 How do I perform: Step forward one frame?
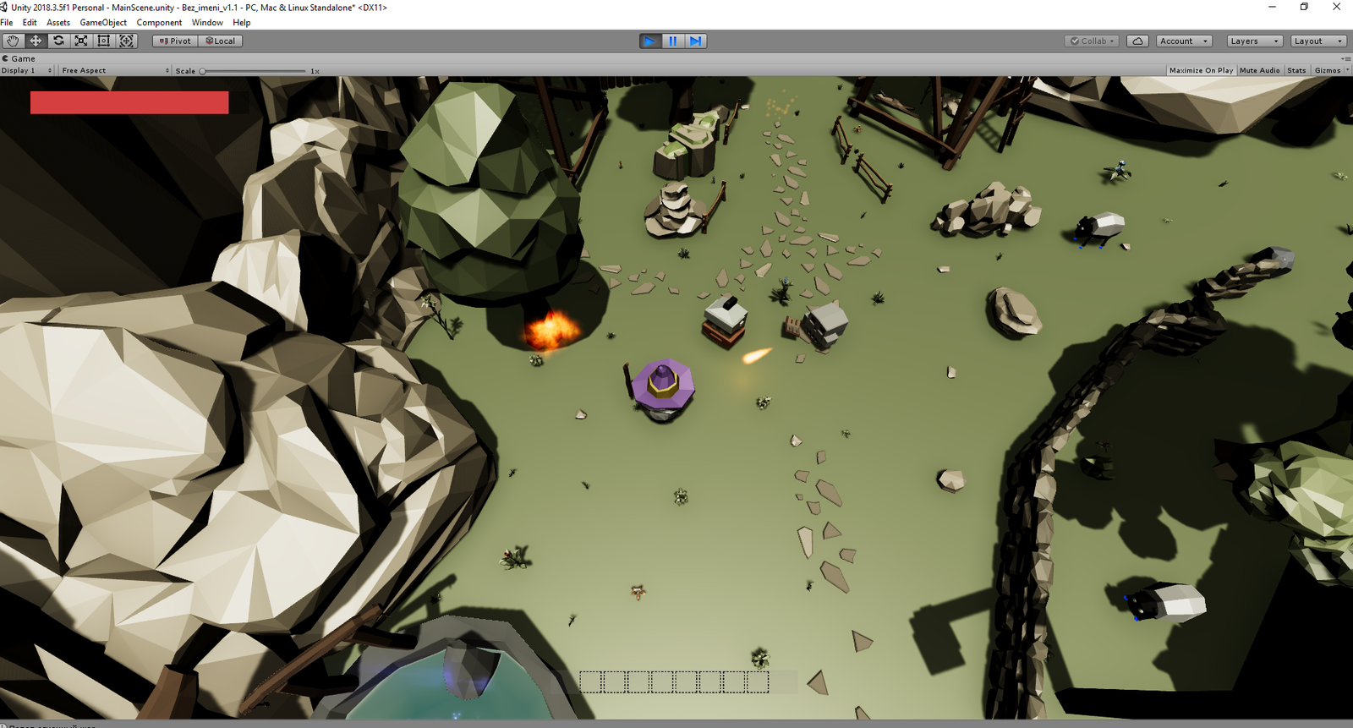click(695, 41)
